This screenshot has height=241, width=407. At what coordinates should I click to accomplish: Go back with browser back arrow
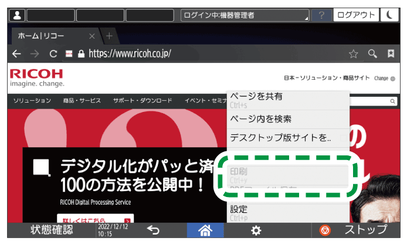point(16,54)
